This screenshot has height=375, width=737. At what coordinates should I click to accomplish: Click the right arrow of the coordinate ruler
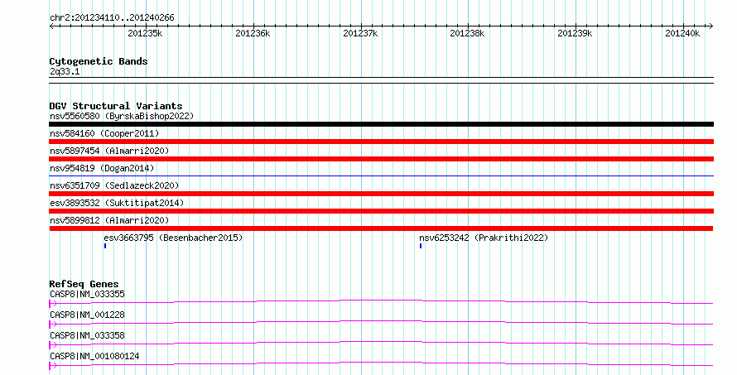coord(711,26)
